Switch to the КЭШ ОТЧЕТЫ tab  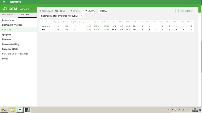(x=8, y=15)
